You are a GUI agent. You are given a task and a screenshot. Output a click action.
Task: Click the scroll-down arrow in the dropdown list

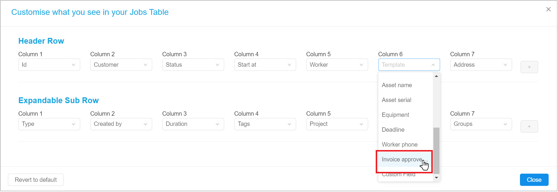point(436,178)
